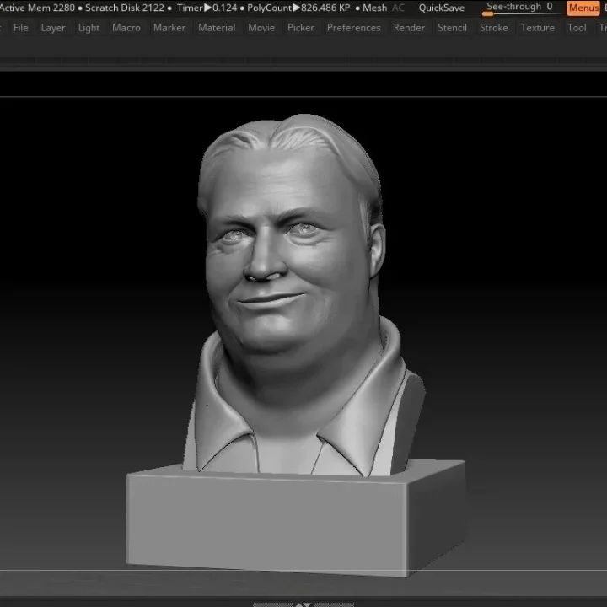This screenshot has width=607, height=607.
Task: Toggle the orange Menus button
Action: (x=583, y=8)
